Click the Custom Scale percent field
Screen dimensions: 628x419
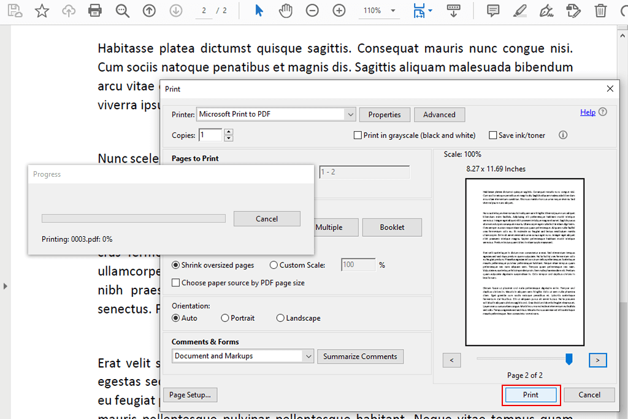click(358, 265)
